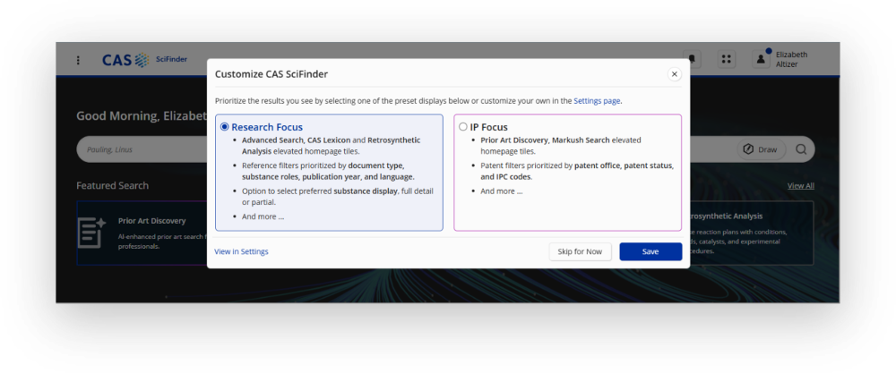Select the Research Focus radio button
Image resolution: width=896 pixels, height=373 pixels.
coord(225,127)
